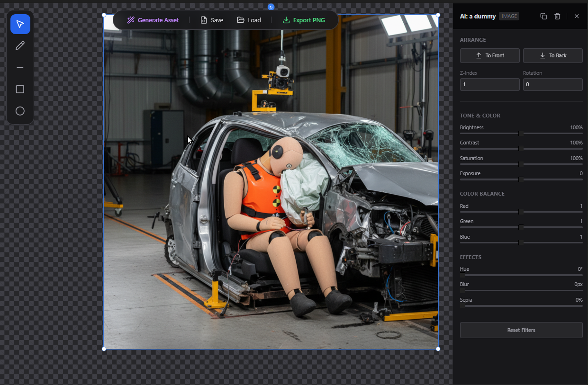This screenshot has height=385, width=588.
Task: Adjust the Saturation slider
Action: pos(521,164)
